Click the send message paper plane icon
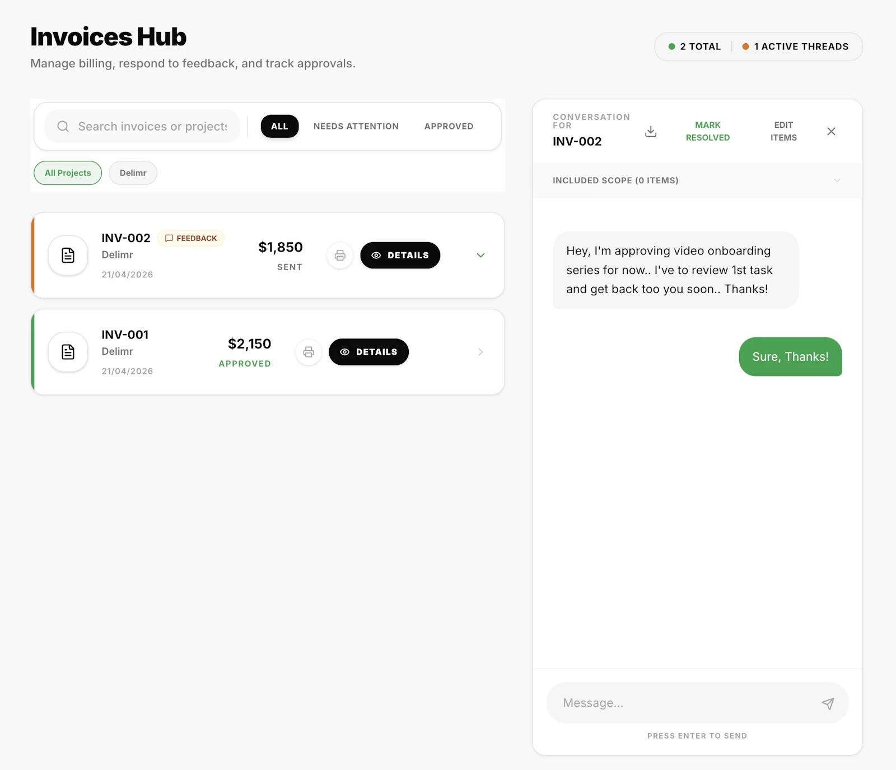Viewport: 896px width, 770px height. tap(828, 703)
